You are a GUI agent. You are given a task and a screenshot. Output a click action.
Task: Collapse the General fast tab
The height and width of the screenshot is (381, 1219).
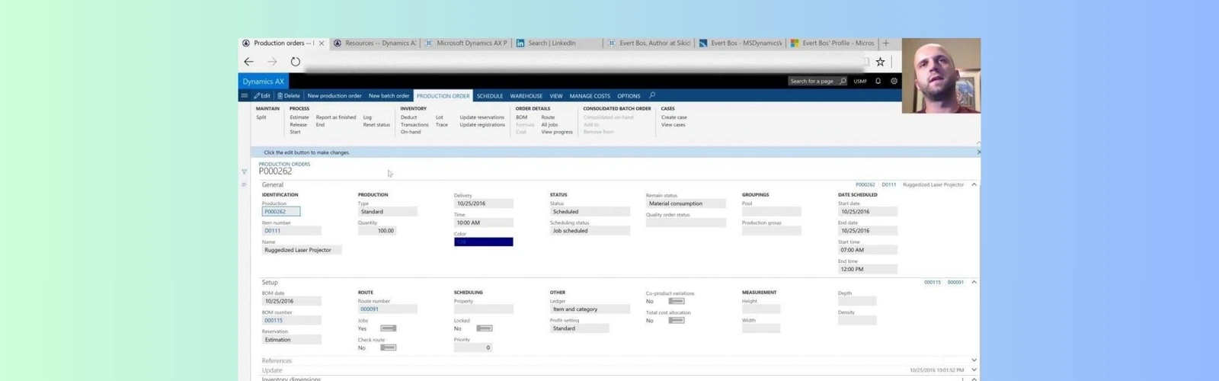coord(974,184)
